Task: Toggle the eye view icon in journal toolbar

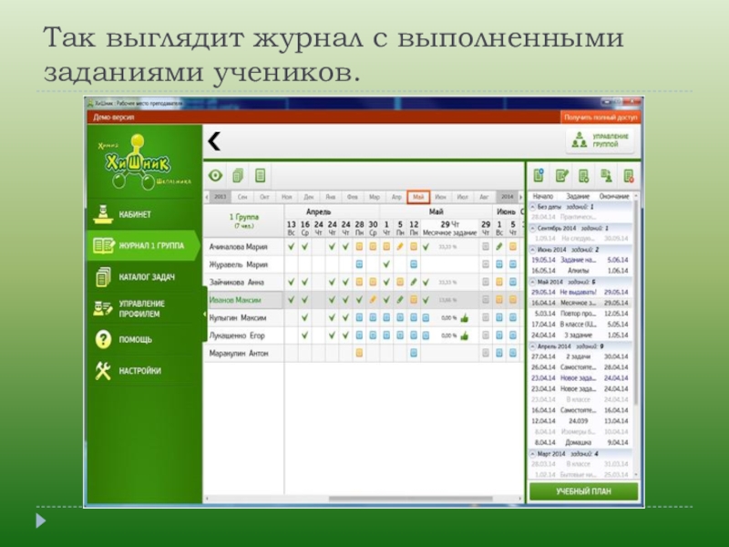Action: click(215, 175)
